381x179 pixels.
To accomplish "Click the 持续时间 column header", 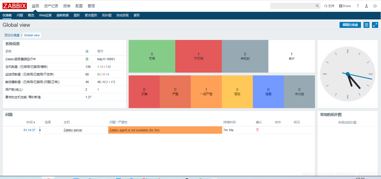I will (229, 122).
